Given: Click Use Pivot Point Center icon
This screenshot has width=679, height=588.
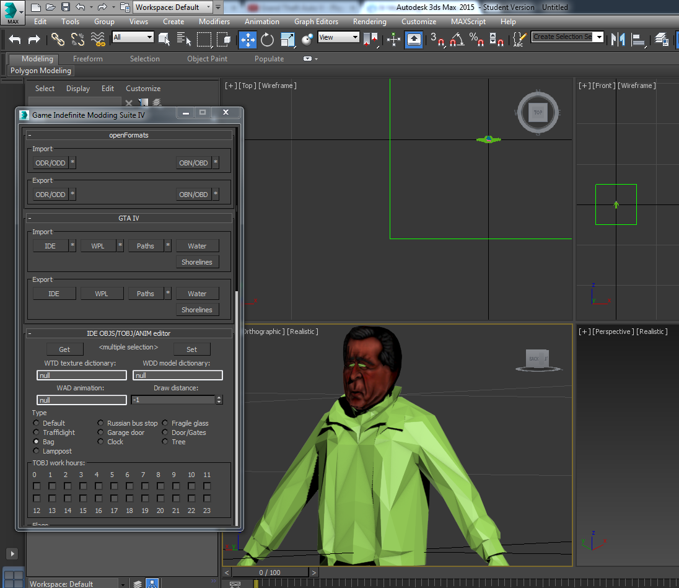Looking at the screenshot, I should tap(370, 40).
